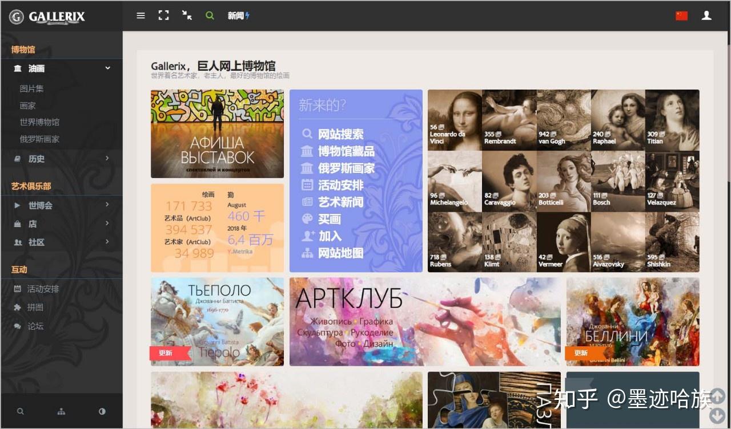Screen dimensions: 731x429
Task: Open 世界博物馆 in the sidebar
Action: pos(39,122)
